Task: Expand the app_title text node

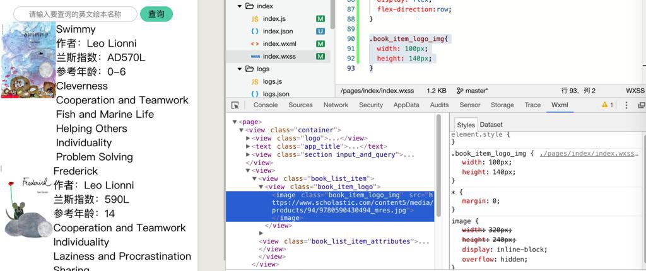Action: (248, 147)
